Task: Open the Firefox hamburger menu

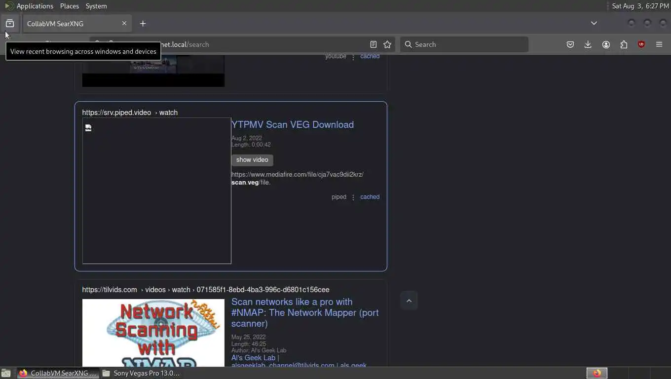Action: (x=659, y=44)
